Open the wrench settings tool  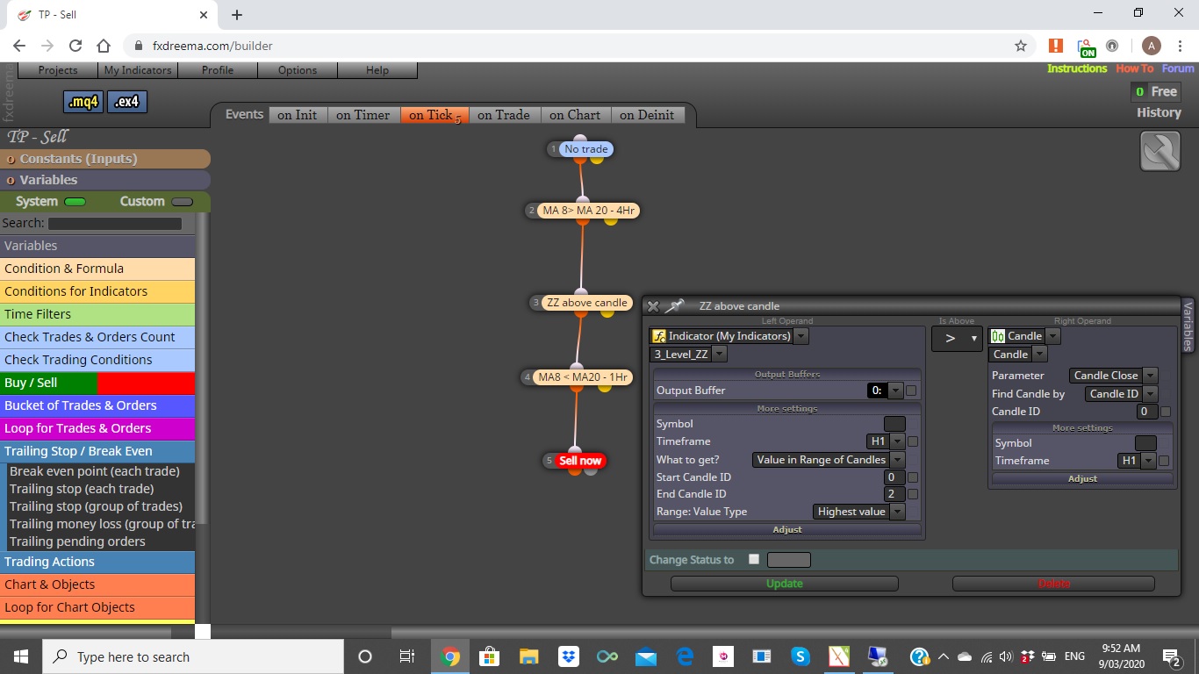(x=1160, y=151)
